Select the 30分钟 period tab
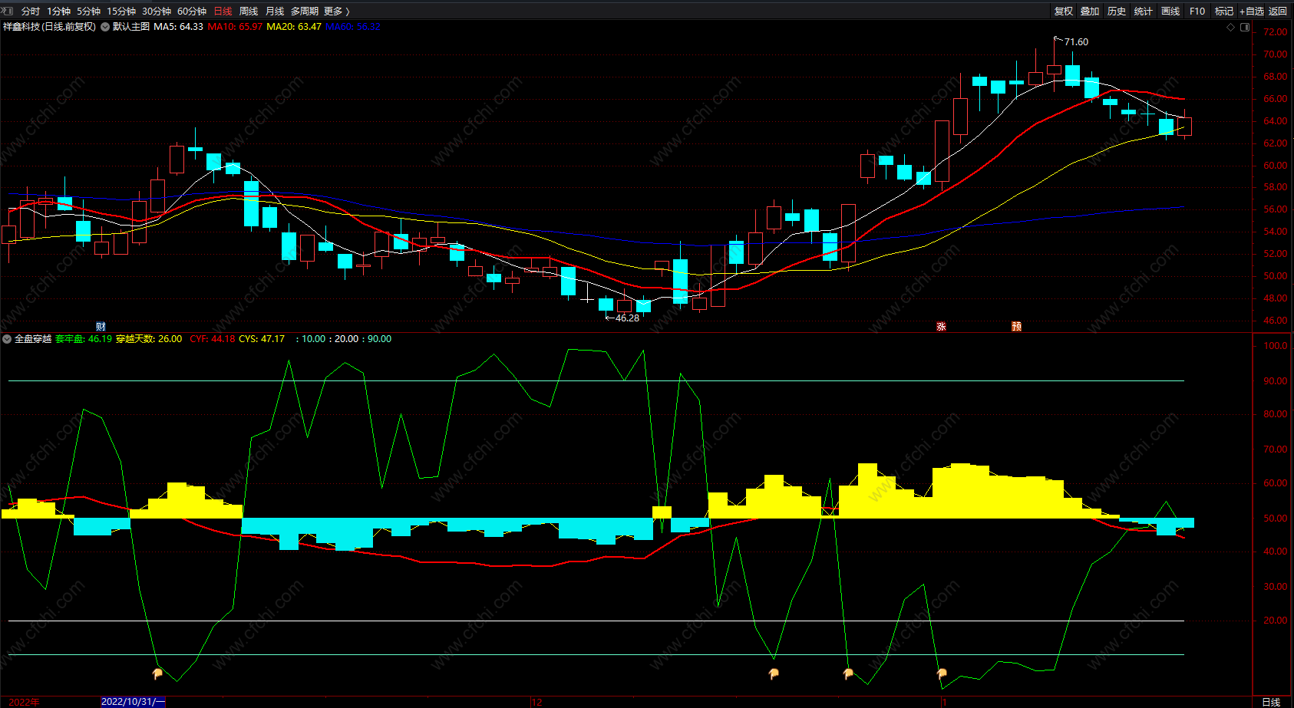This screenshot has height=708, width=1294. coord(157,12)
